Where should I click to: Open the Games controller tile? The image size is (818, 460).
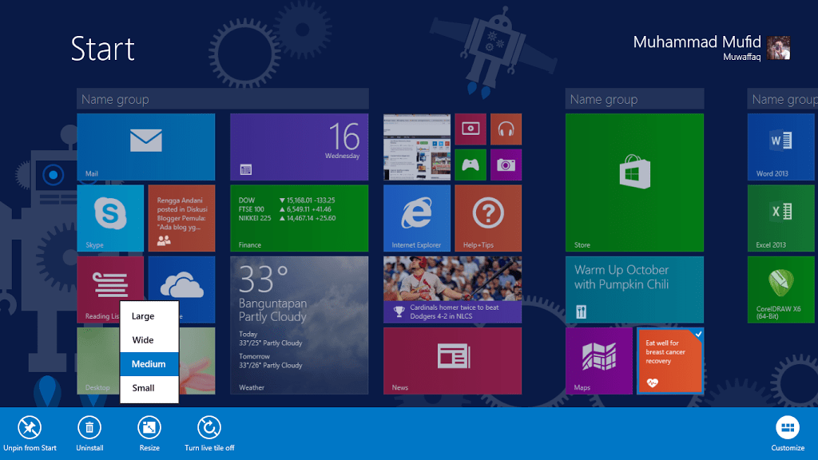471,165
